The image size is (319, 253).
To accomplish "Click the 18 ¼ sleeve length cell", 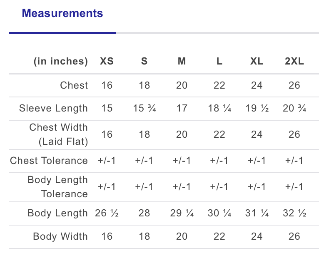I will click(x=219, y=108).
